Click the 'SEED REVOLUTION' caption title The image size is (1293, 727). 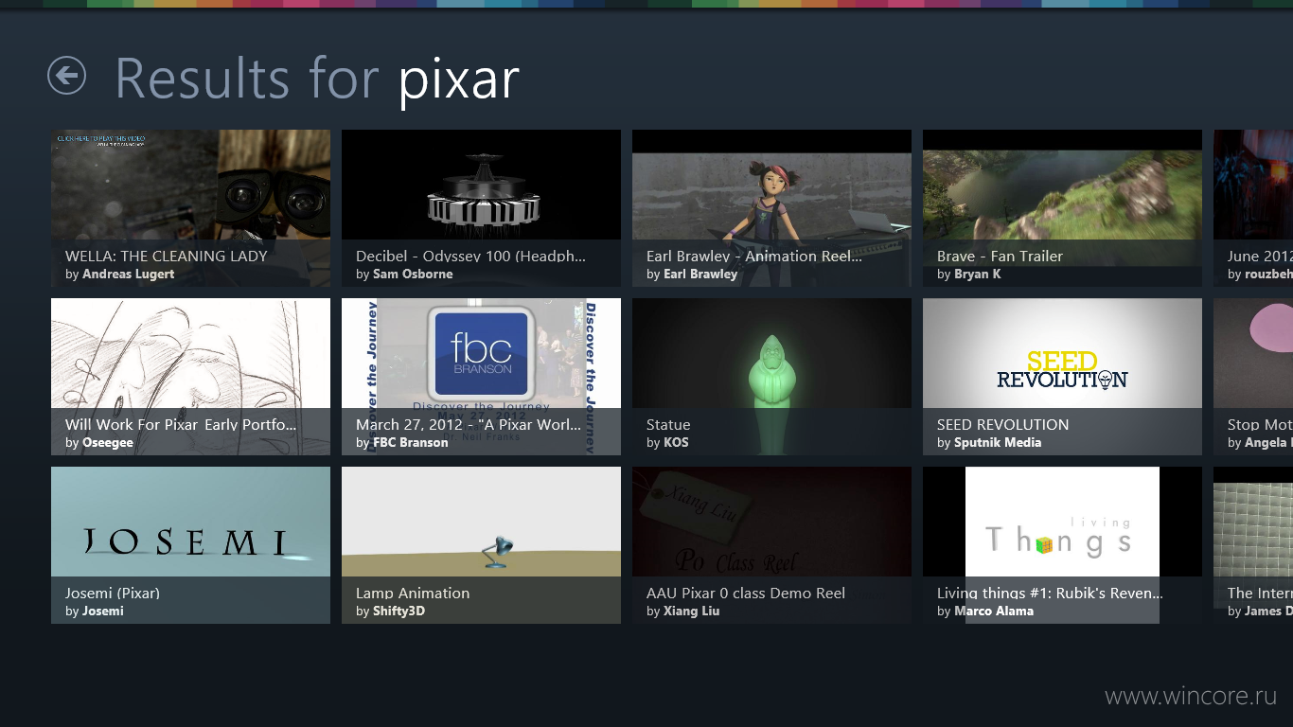pos(1003,425)
